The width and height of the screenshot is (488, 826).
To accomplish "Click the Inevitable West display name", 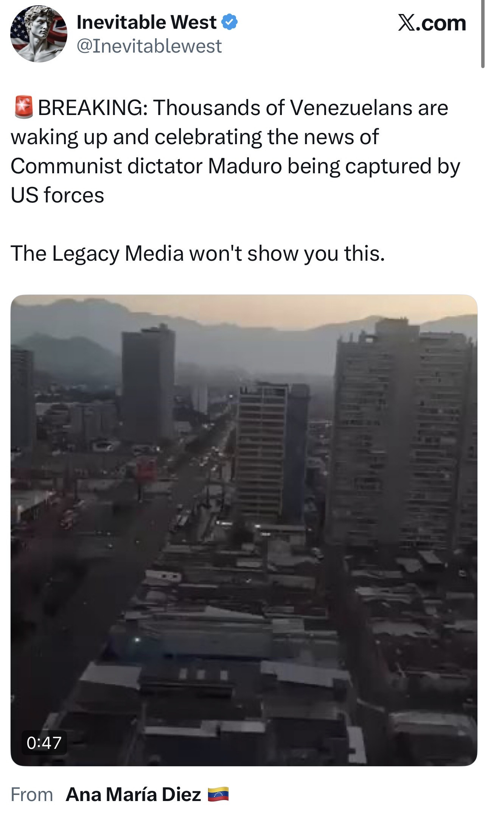I will (146, 22).
